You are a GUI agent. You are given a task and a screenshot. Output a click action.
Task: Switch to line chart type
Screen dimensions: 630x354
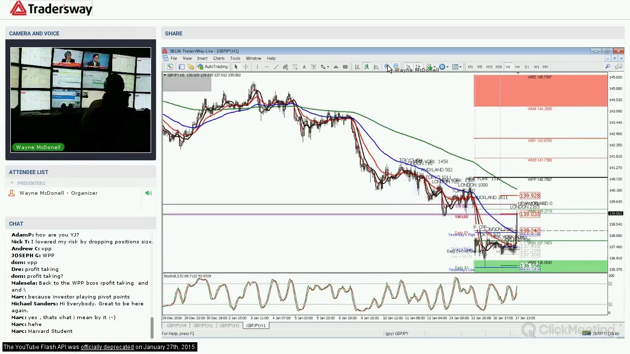click(x=376, y=67)
